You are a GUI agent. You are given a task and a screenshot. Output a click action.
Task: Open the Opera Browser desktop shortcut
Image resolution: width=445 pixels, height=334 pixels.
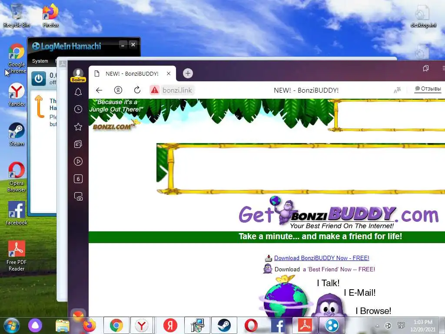coord(17,177)
